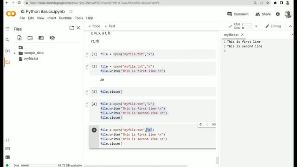Click the browser address bar
Screen dimensions: 297x167
tap(139, 3)
